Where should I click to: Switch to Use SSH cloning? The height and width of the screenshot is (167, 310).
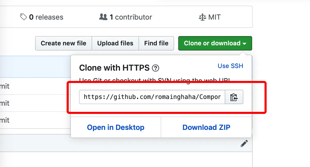(x=230, y=66)
